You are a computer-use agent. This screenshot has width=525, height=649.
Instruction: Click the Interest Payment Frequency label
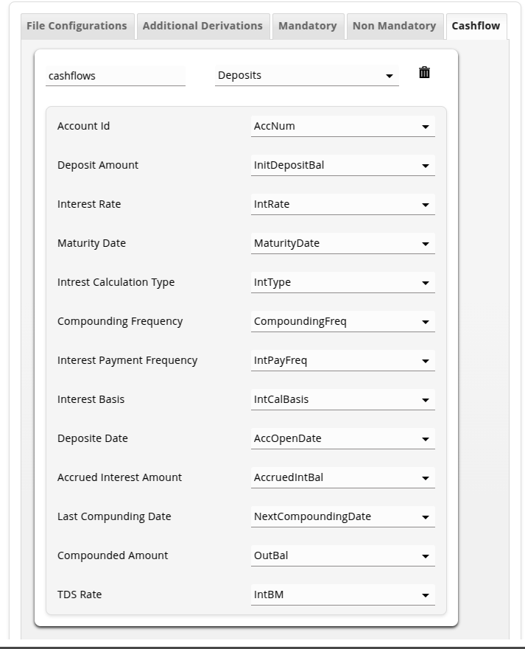tap(127, 360)
